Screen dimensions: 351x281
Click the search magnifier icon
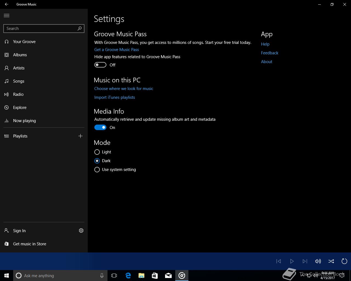80,29
